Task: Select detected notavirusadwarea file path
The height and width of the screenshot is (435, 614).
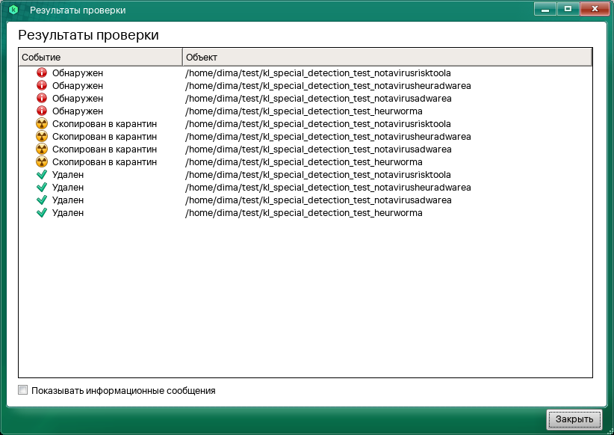Action: point(318,99)
